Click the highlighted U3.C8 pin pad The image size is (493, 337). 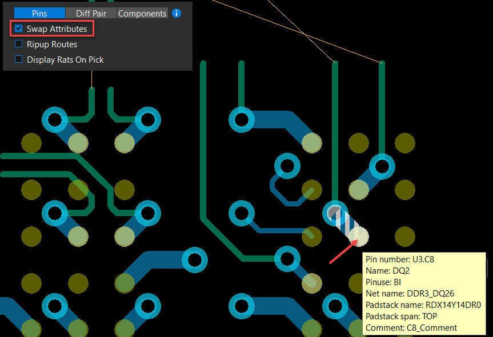(358, 236)
